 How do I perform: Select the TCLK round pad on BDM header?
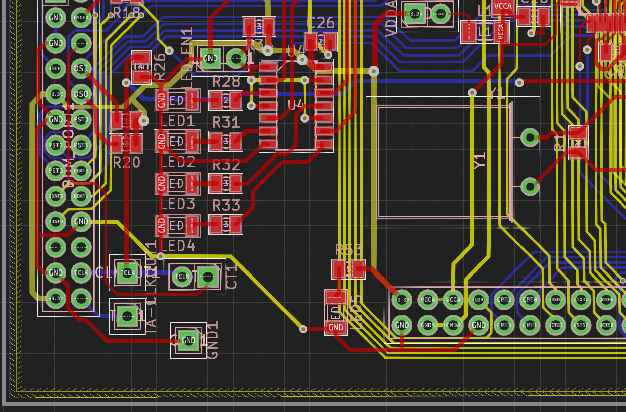pos(81,272)
